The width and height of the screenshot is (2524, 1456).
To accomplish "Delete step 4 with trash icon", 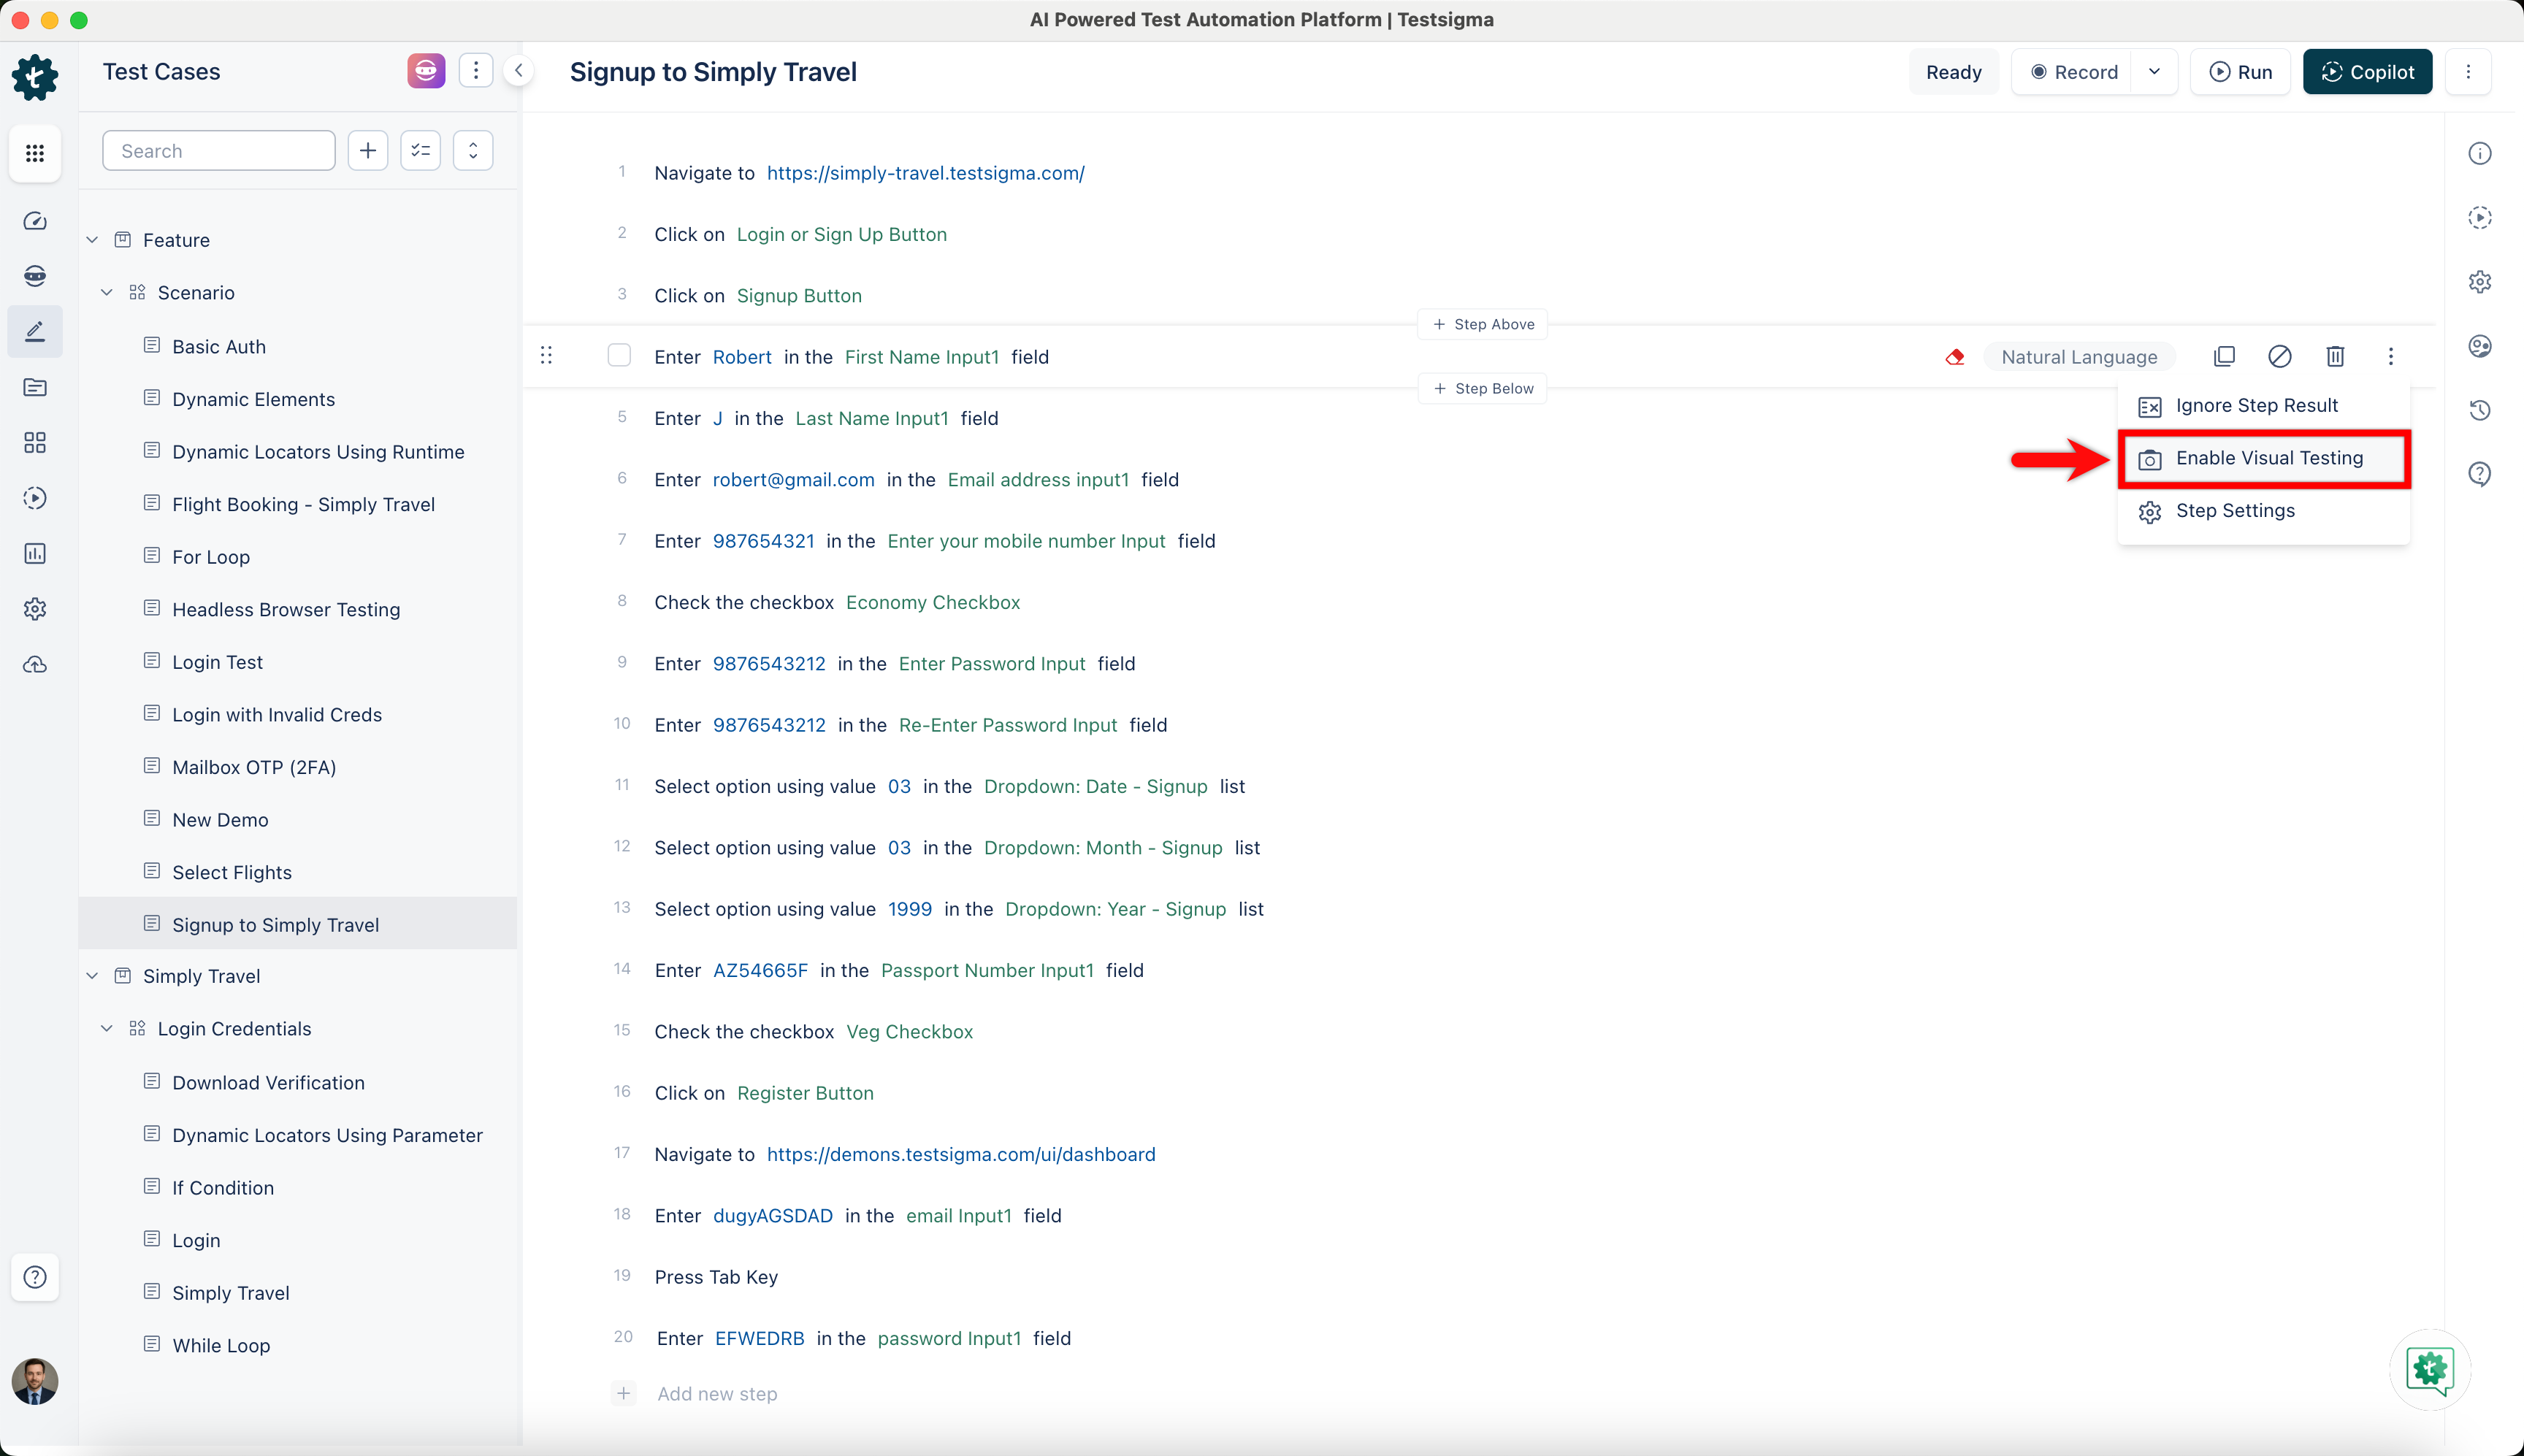I will point(2335,357).
